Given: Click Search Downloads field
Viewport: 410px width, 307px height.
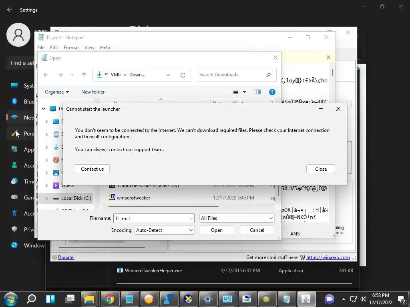Looking at the screenshot, I should [236, 75].
